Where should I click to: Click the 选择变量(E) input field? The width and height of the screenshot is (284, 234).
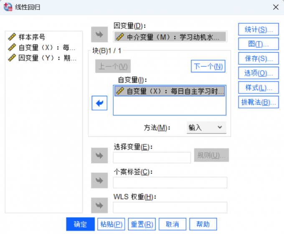click(152, 158)
